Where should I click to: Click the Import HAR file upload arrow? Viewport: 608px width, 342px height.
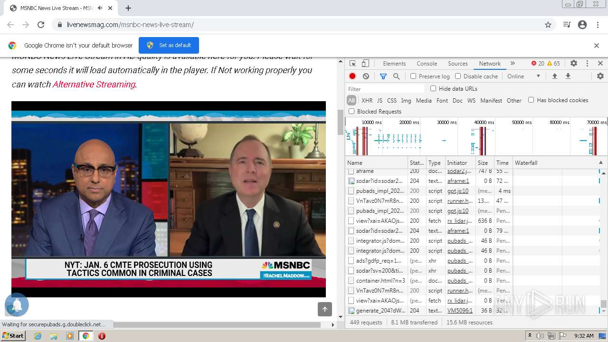(554, 76)
